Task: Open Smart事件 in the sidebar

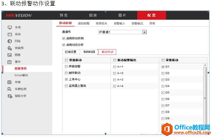Action: [21, 75]
